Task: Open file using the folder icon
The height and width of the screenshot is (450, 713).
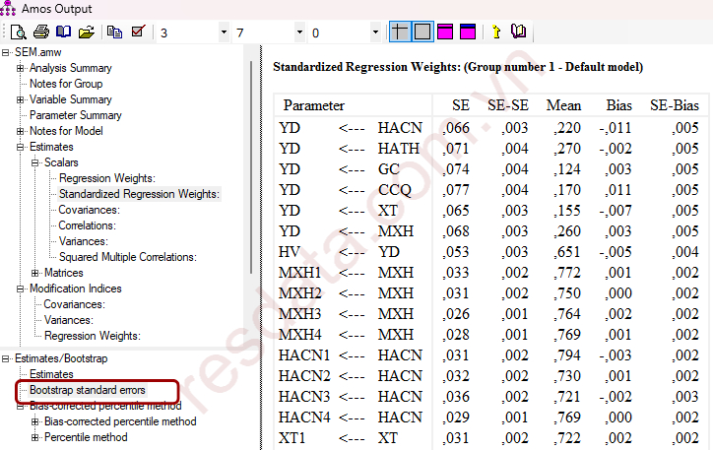Action: [86, 32]
